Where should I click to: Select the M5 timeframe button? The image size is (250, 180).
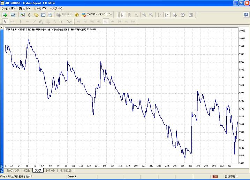coord(85,21)
